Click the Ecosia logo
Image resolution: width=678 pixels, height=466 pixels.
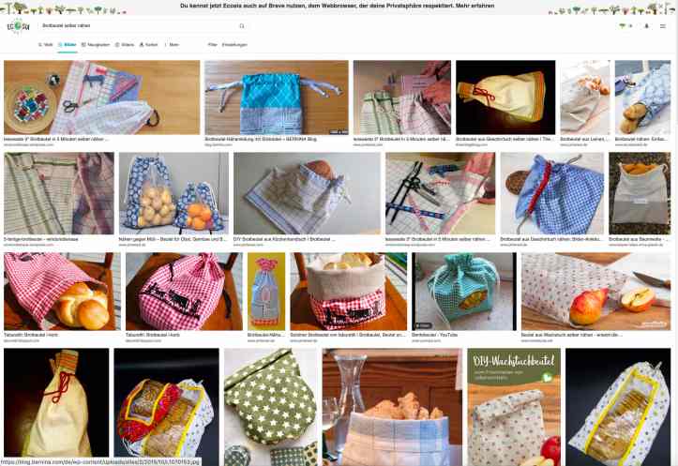(18, 26)
